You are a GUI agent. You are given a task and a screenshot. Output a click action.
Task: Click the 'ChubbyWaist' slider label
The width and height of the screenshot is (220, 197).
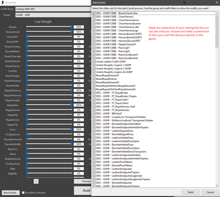(13, 164)
